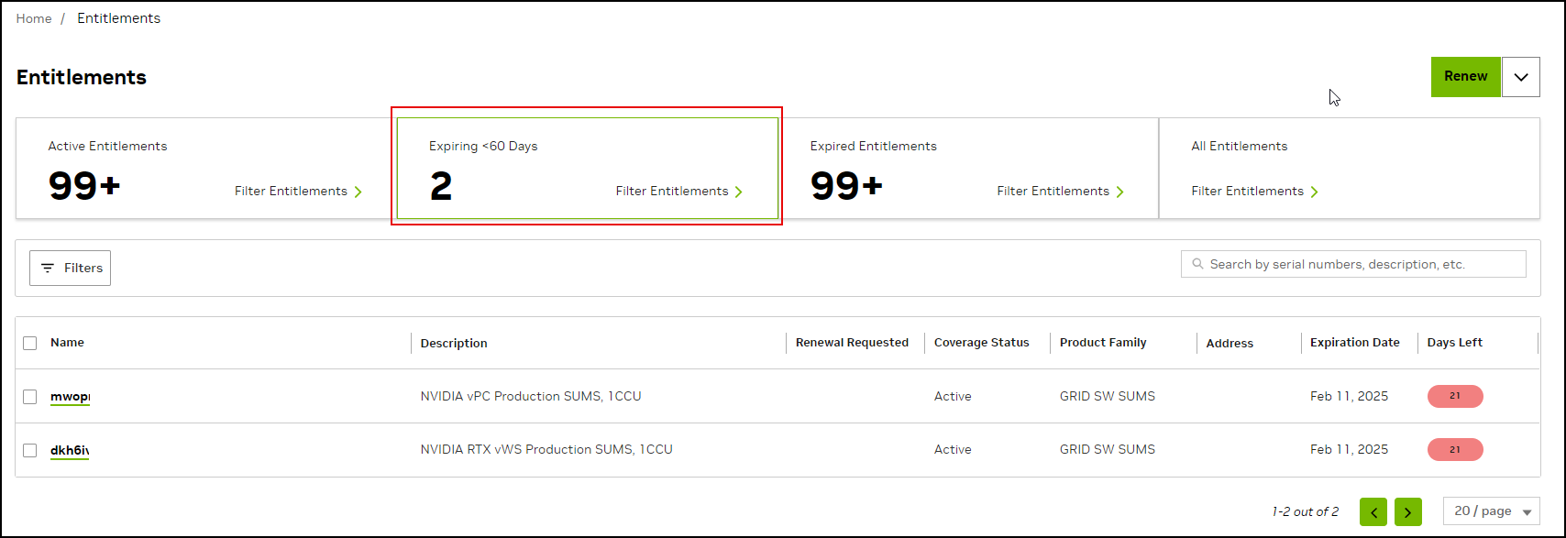1566x538 pixels.
Task: Click the magnifier icon in search box
Action: [x=1197, y=264]
